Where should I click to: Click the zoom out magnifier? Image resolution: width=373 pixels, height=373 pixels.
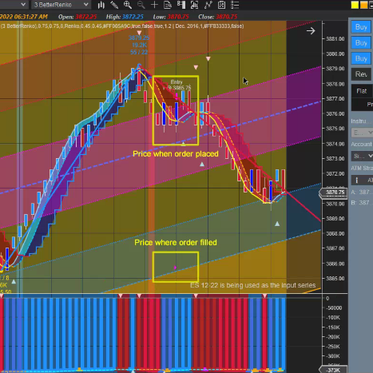click(141, 5)
